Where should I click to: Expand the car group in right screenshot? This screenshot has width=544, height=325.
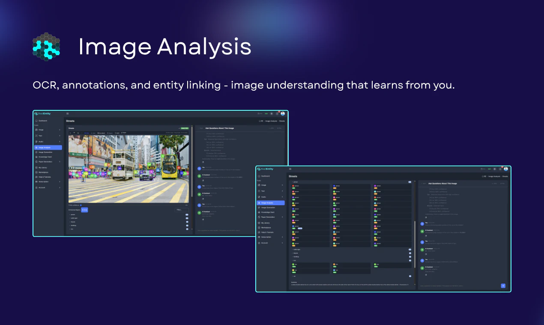click(351, 276)
